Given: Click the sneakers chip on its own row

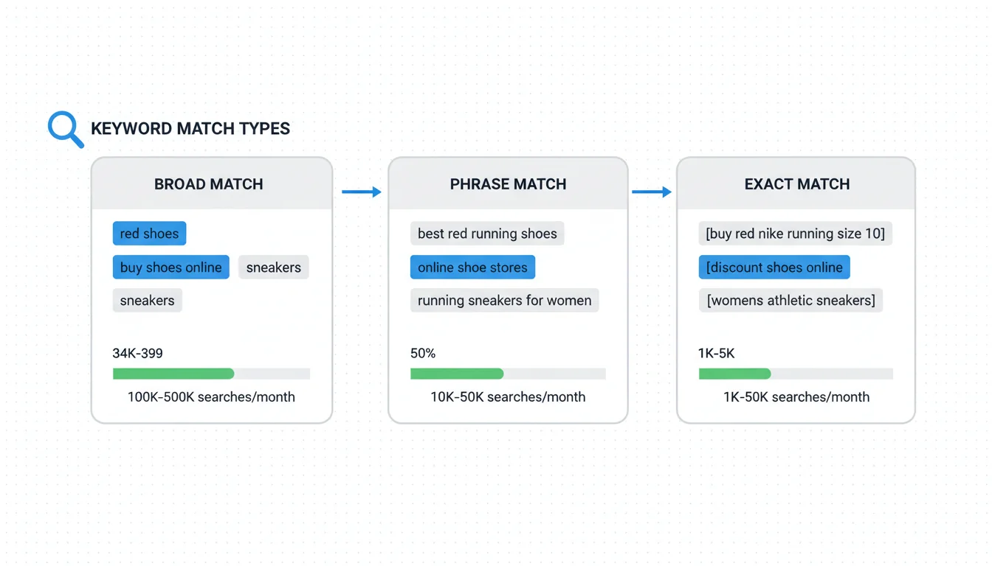Looking at the screenshot, I should point(147,301).
